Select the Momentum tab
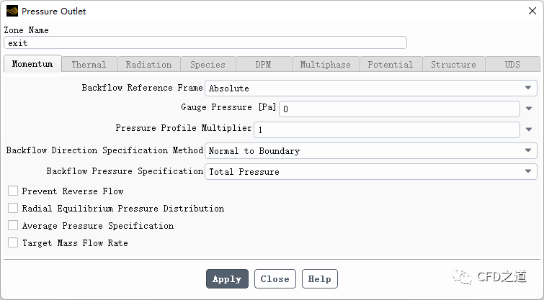This screenshot has height=300, width=544. (32, 64)
